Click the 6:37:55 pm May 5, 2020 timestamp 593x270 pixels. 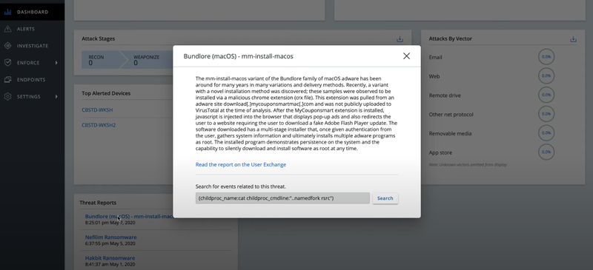(110, 243)
